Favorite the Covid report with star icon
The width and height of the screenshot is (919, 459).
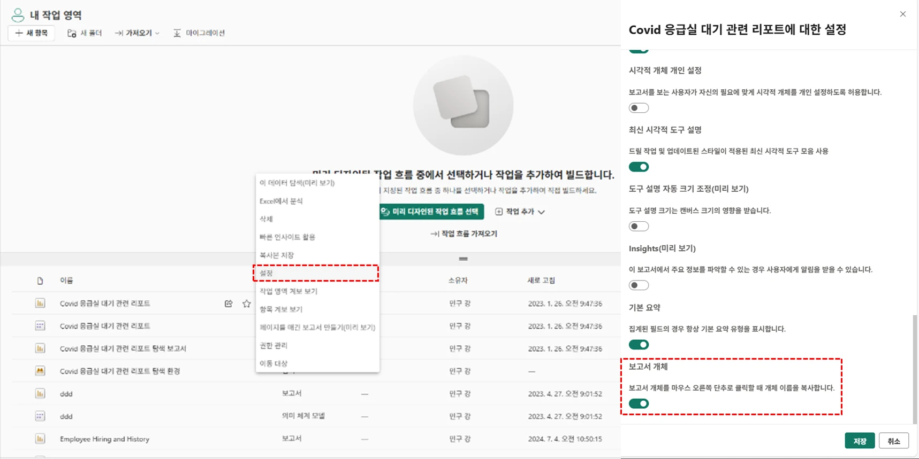[246, 304]
